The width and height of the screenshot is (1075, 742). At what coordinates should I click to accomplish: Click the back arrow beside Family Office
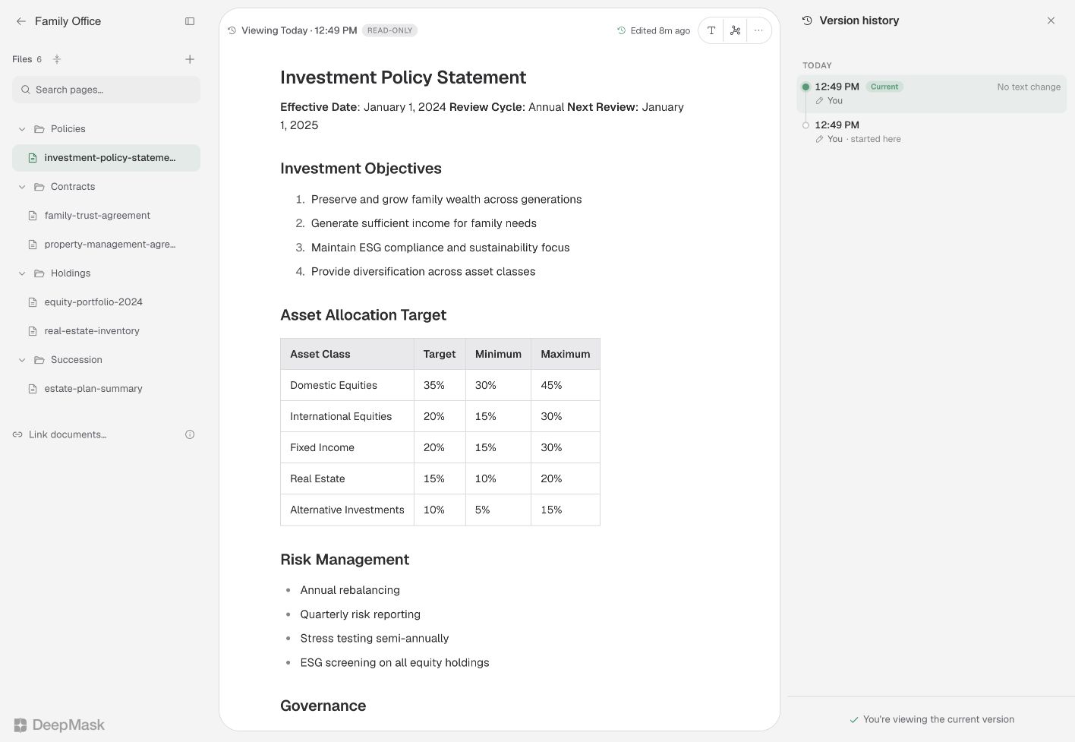(20, 21)
